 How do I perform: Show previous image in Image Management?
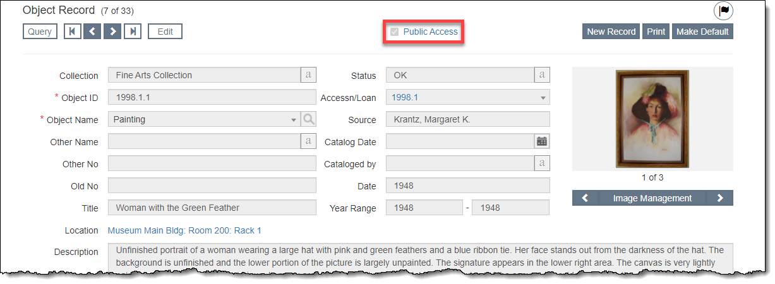[585, 198]
